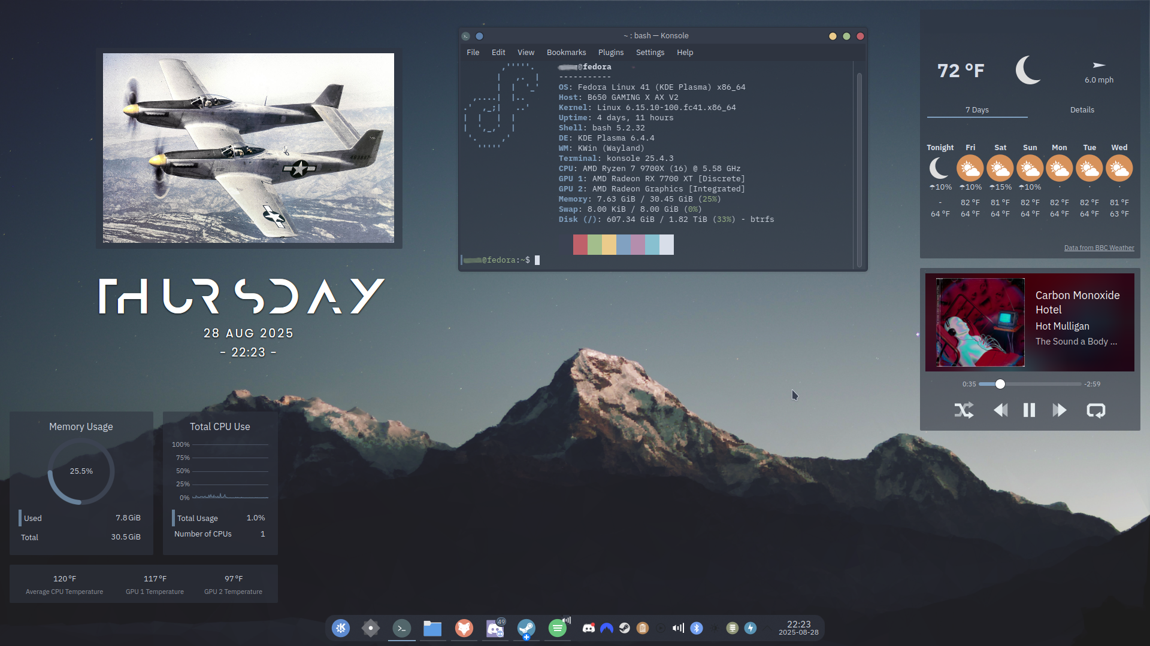This screenshot has height=646, width=1150.
Task: Switch to the 7 Days weather tab
Action: (x=977, y=110)
